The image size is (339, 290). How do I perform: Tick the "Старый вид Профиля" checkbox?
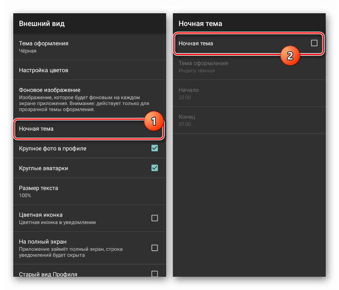click(x=155, y=273)
